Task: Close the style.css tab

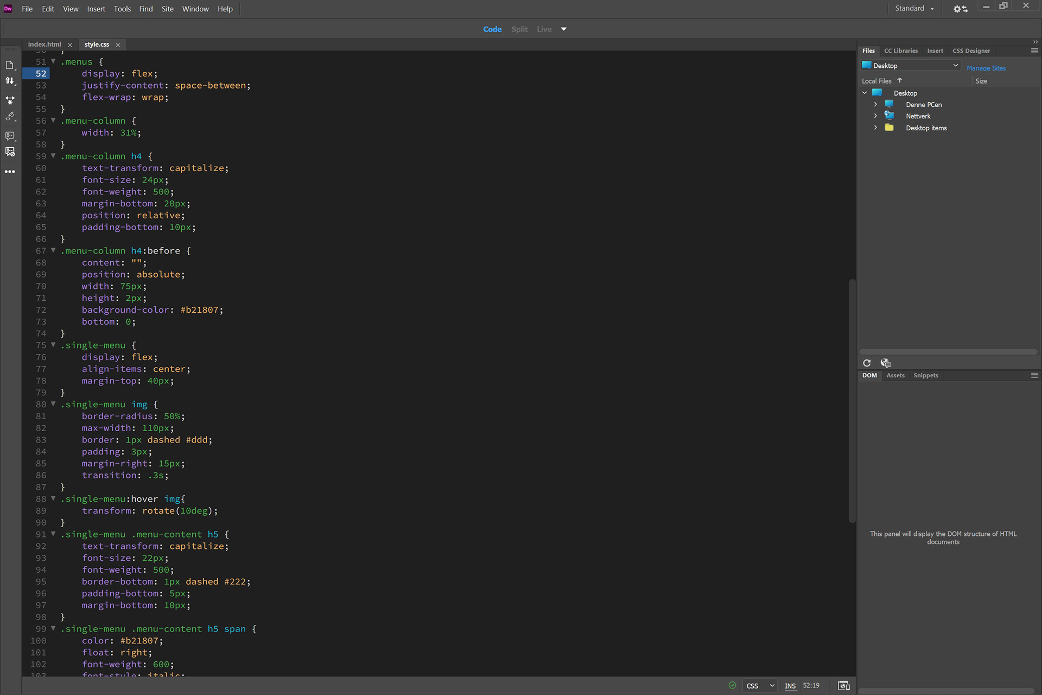Action: point(118,45)
